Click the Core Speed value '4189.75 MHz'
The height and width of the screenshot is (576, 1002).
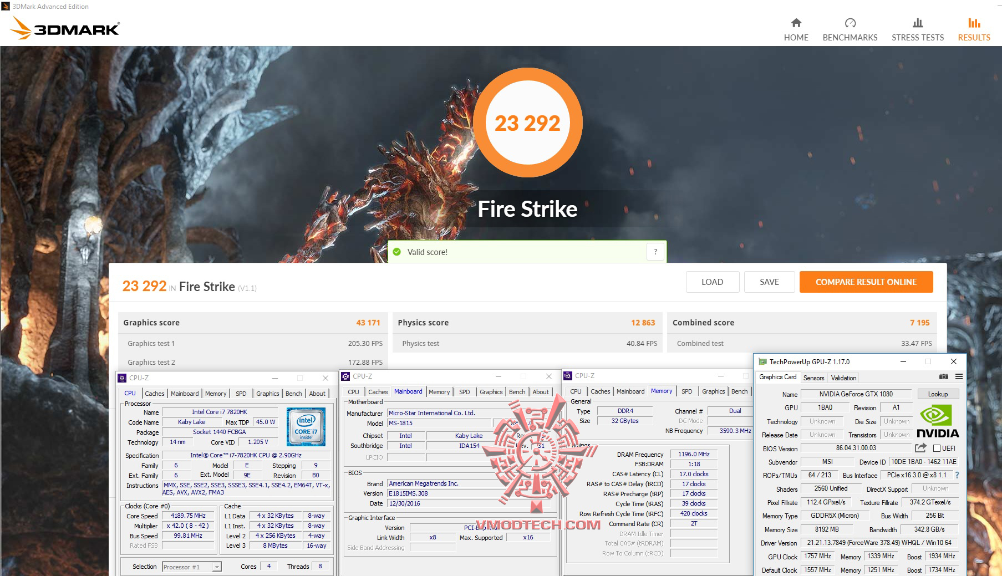(188, 516)
